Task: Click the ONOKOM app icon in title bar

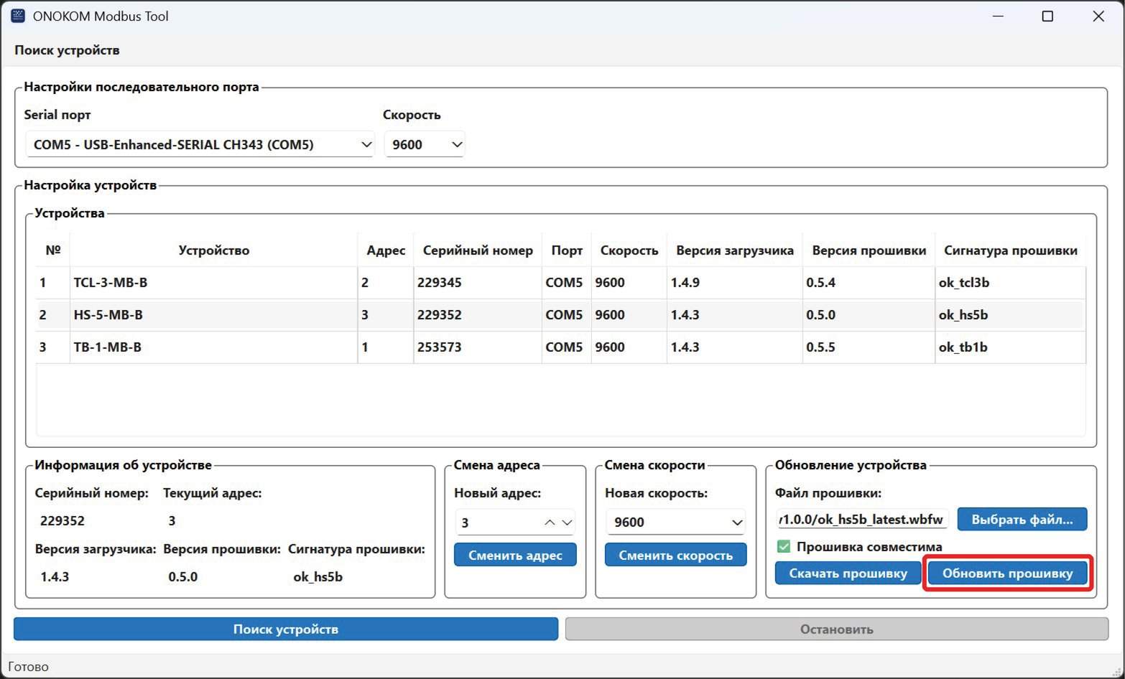Action: 17,16
